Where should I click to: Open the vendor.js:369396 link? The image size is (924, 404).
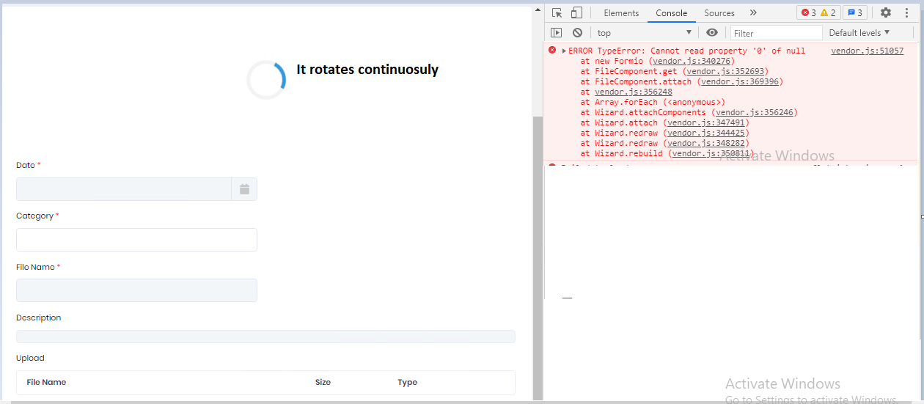click(x=740, y=82)
